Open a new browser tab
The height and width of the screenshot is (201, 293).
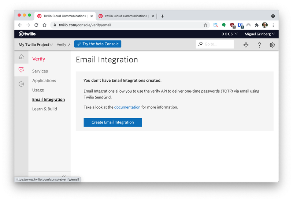(x=162, y=16)
